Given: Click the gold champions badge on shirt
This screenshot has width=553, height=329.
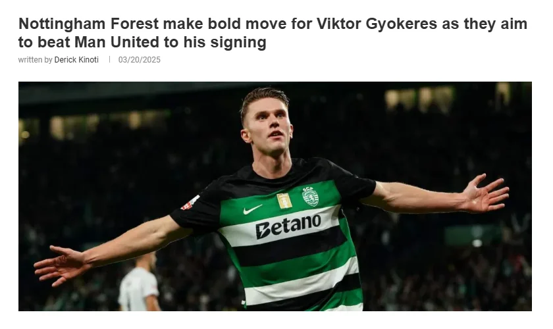Looking at the screenshot, I should pyautogui.click(x=284, y=201).
